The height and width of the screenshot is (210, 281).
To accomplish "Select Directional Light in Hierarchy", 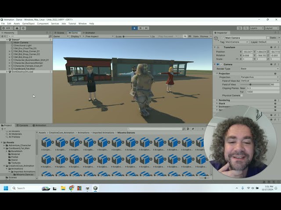I will click(x=23, y=45).
